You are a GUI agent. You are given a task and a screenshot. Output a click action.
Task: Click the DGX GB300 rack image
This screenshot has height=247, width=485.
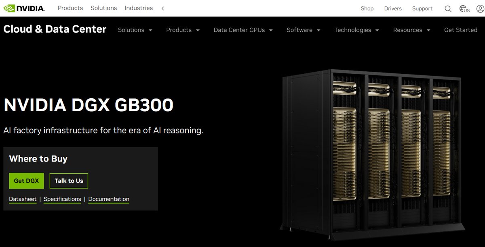pyautogui.click(x=371, y=152)
